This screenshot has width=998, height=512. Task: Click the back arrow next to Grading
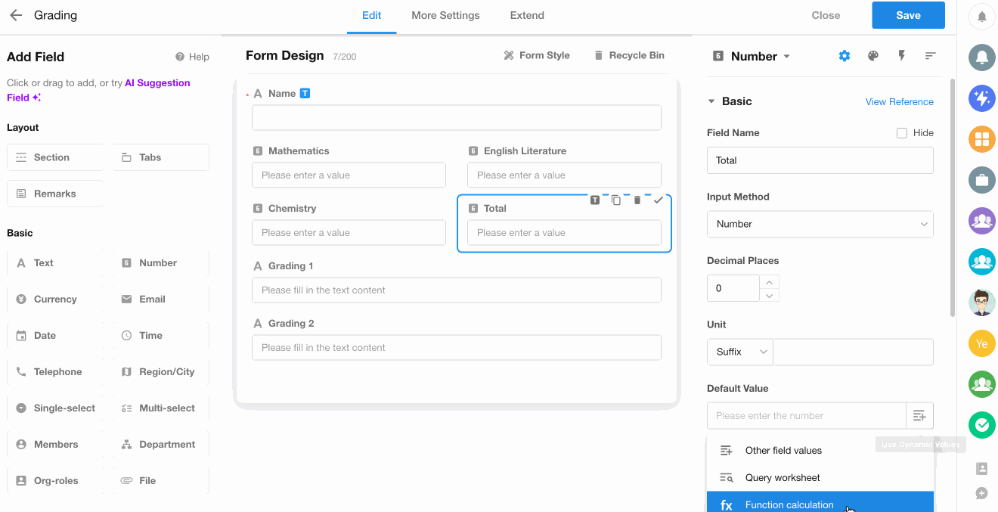tap(16, 15)
